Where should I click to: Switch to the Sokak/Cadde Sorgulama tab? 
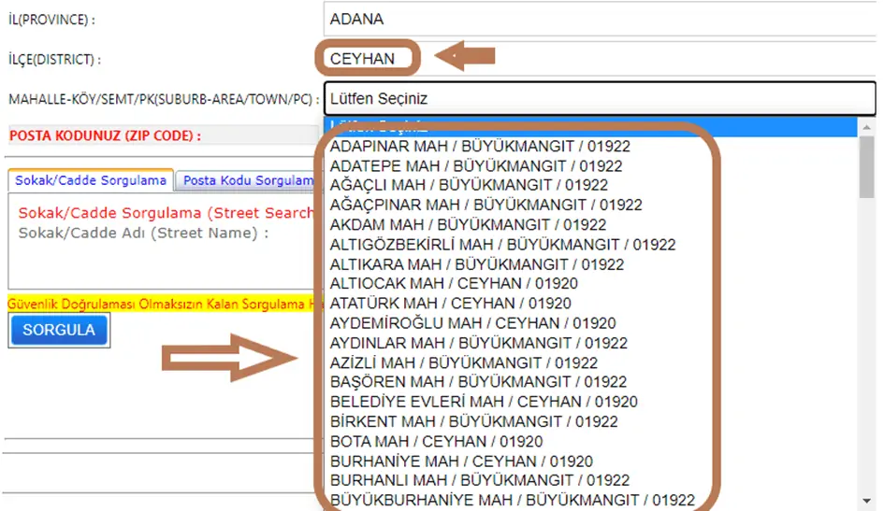(91, 180)
